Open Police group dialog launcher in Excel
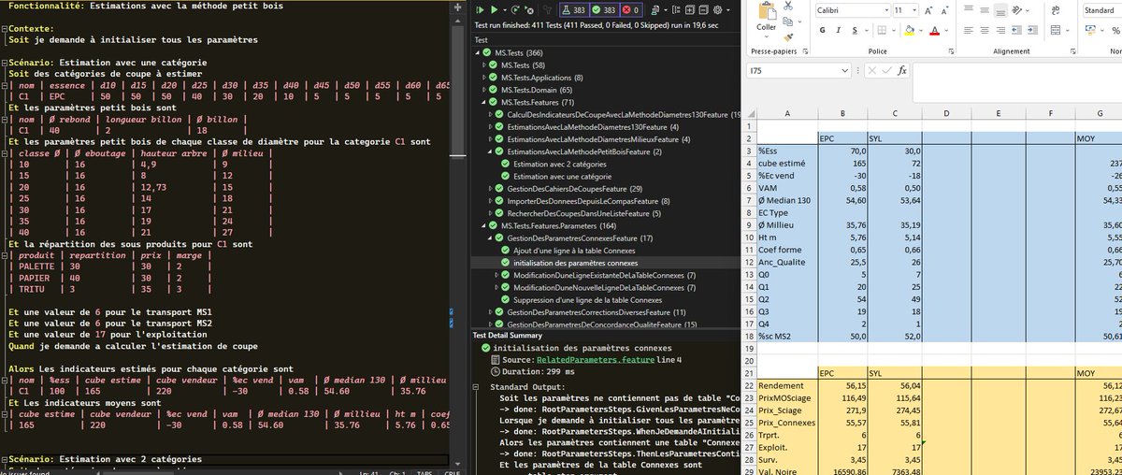Screen dimensions: 1122x475 (951, 51)
